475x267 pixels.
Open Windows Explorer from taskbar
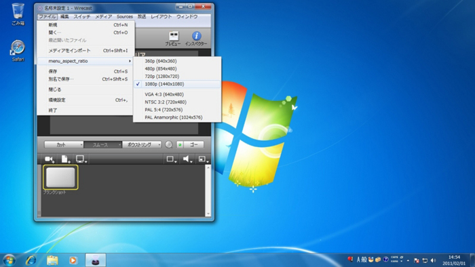[x=52, y=260]
